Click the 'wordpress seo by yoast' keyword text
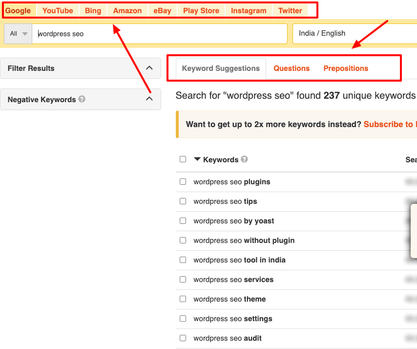This screenshot has height=349, width=417. 234,221
